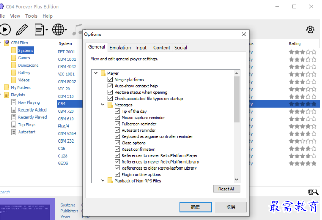Screen dimensions: 322x220
Task: Switch to the Emulation tab
Action: (x=120, y=47)
